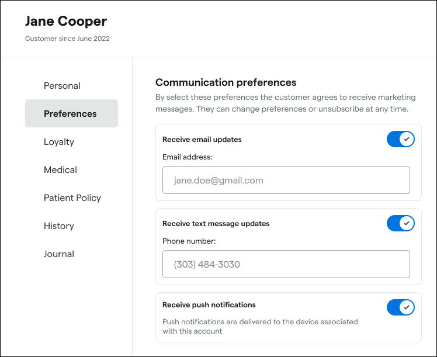Select the Preferences tab

(71, 114)
